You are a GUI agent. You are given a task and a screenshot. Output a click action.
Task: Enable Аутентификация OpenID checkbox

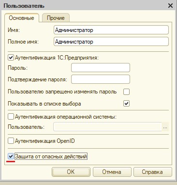tap(11, 141)
